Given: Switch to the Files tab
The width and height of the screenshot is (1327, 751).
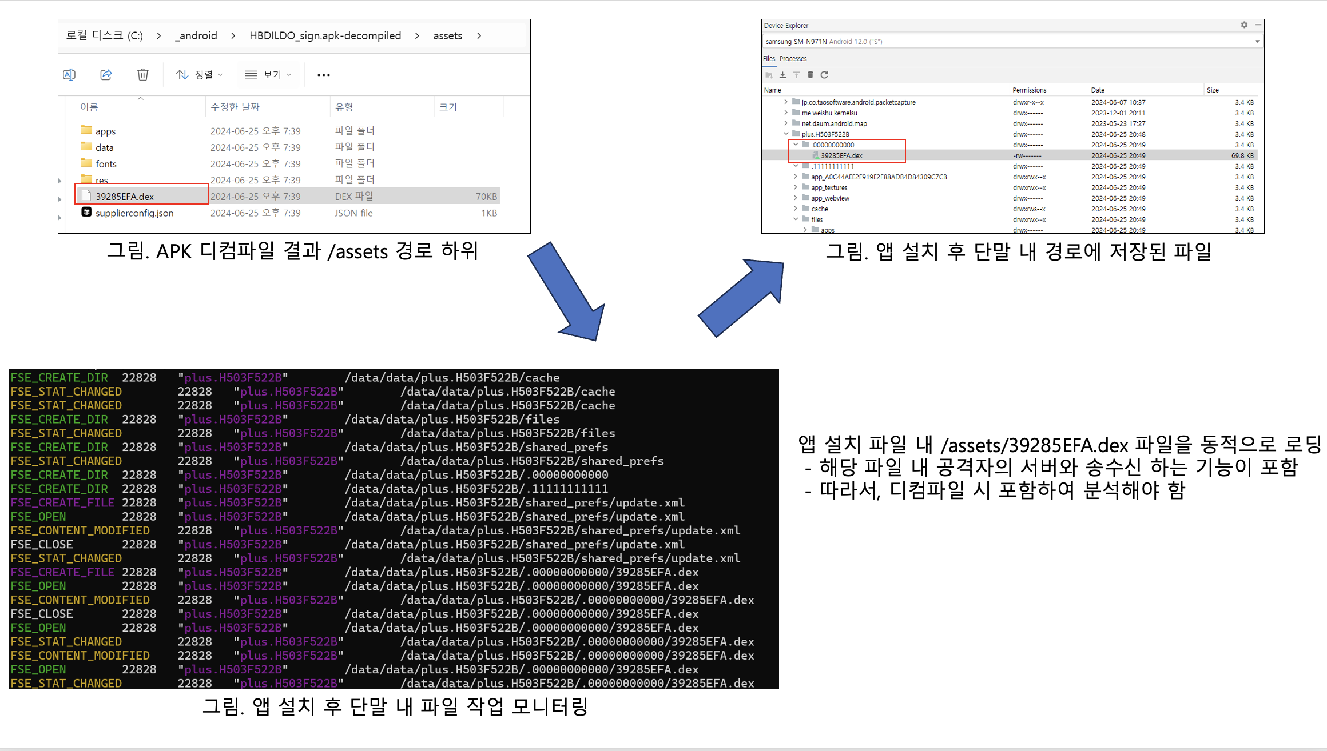Looking at the screenshot, I should point(769,59).
